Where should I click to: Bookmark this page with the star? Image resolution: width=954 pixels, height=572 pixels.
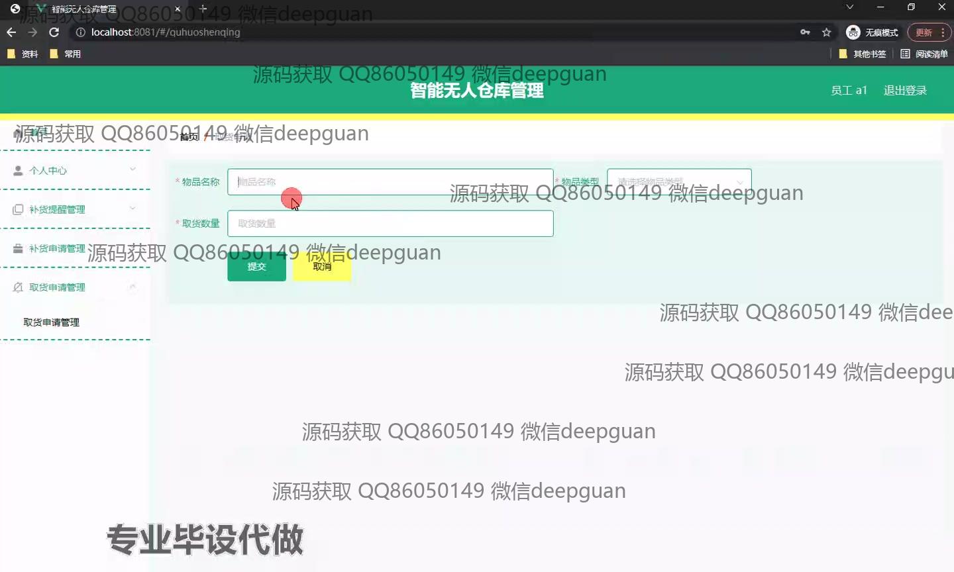point(826,32)
